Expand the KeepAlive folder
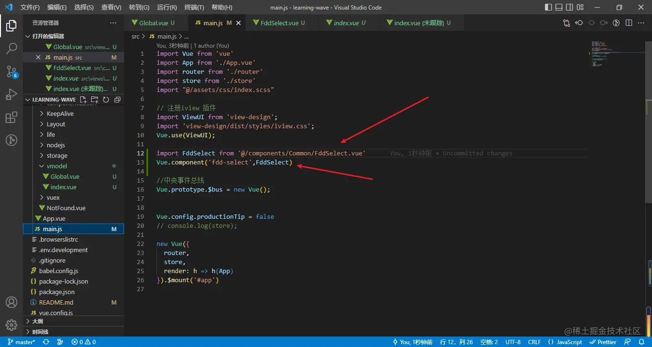Image resolution: width=652 pixels, height=347 pixels. 74,113
